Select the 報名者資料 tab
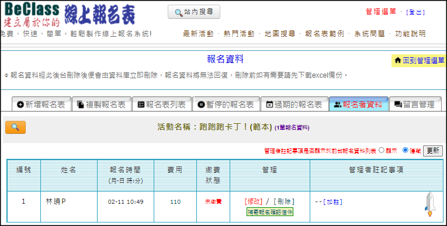 point(359,105)
